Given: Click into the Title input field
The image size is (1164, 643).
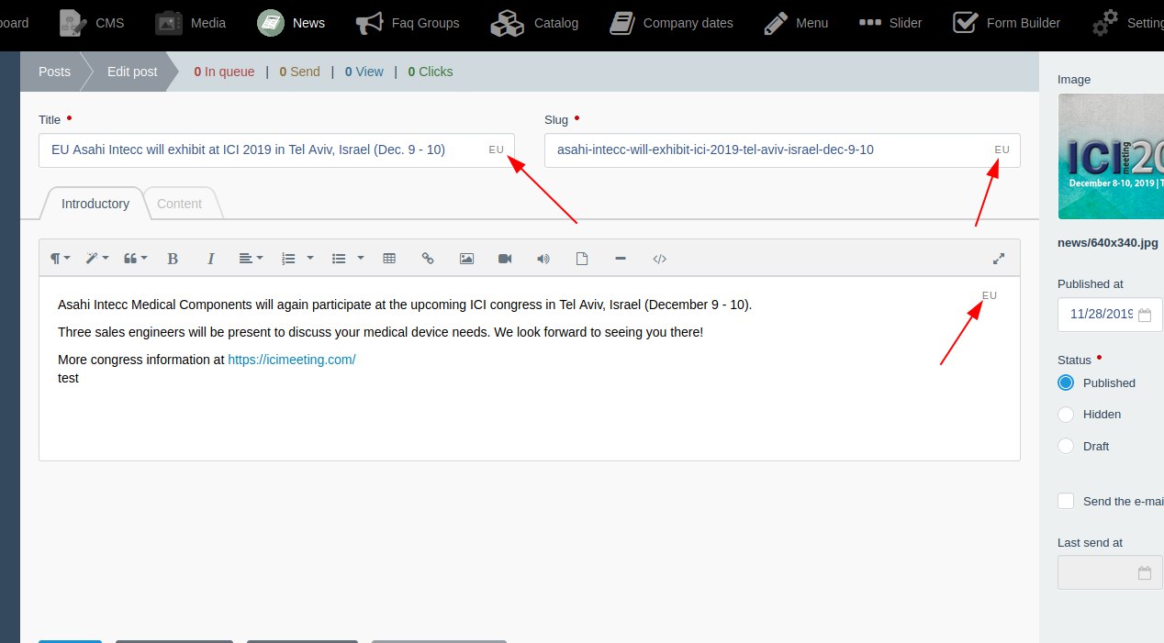Looking at the screenshot, I should click(x=276, y=150).
